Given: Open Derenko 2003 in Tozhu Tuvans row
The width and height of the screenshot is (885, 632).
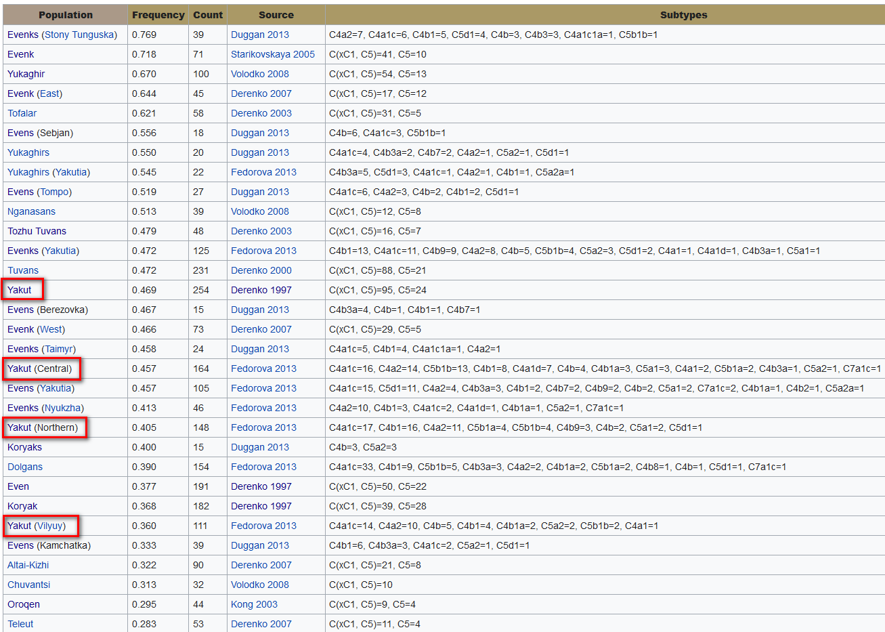Looking at the screenshot, I should click(261, 231).
